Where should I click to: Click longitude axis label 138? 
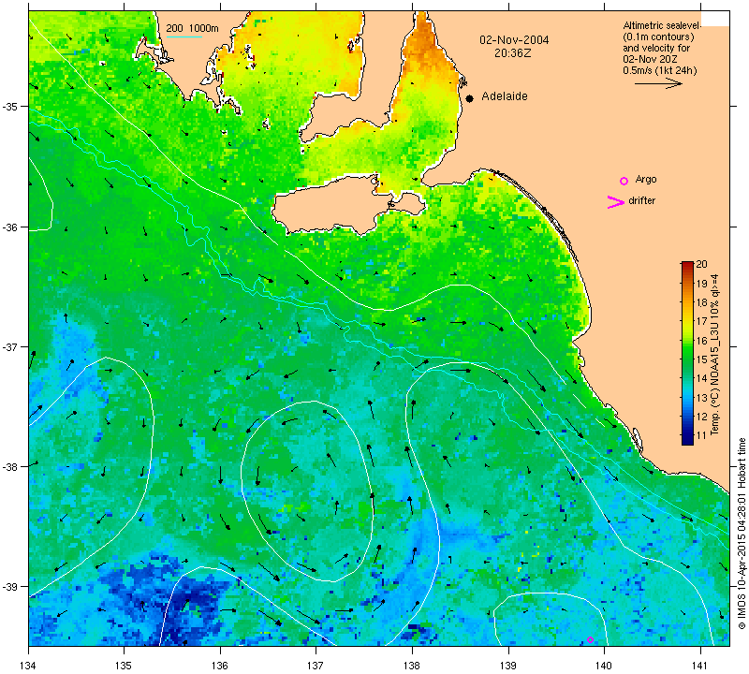412,665
